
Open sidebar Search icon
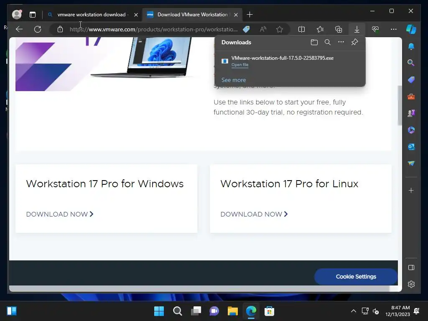coord(411,63)
